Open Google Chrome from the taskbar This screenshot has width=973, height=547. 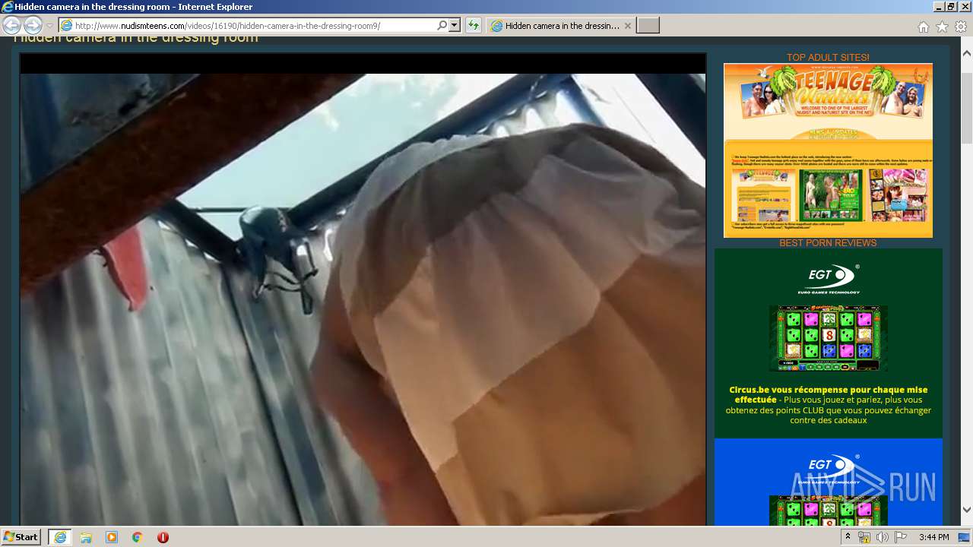click(x=138, y=537)
